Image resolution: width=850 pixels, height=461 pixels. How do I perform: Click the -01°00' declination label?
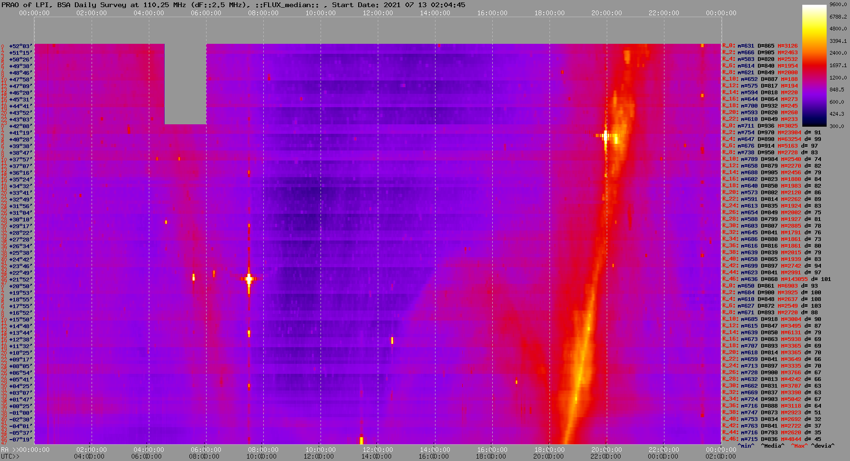tap(21, 413)
